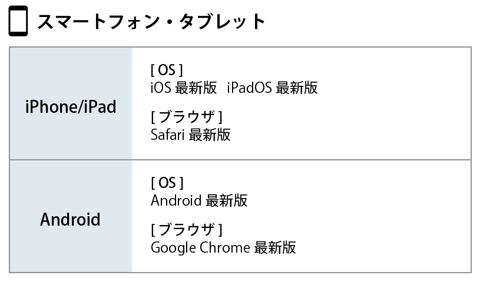
Task: Select the iOS 最新版 text
Action: click(183, 88)
